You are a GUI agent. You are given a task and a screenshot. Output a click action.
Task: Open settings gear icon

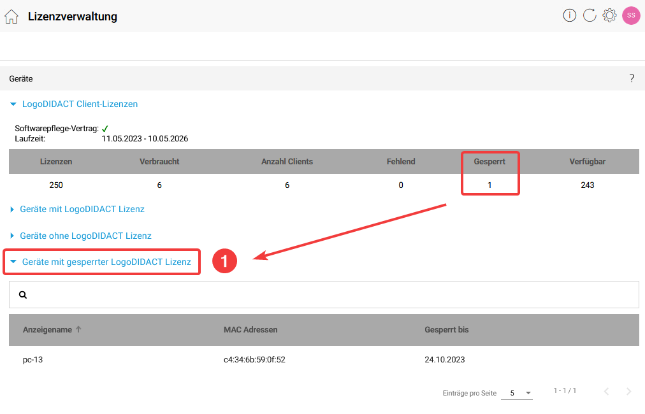tap(609, 16)
